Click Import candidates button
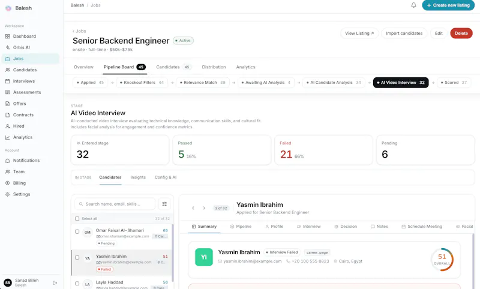The height and width of the screenshot is (289, 480). (404, 34)
